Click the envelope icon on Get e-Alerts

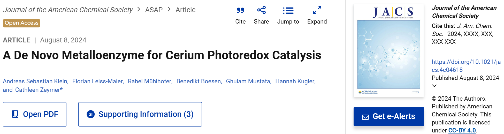click(365, 117)
